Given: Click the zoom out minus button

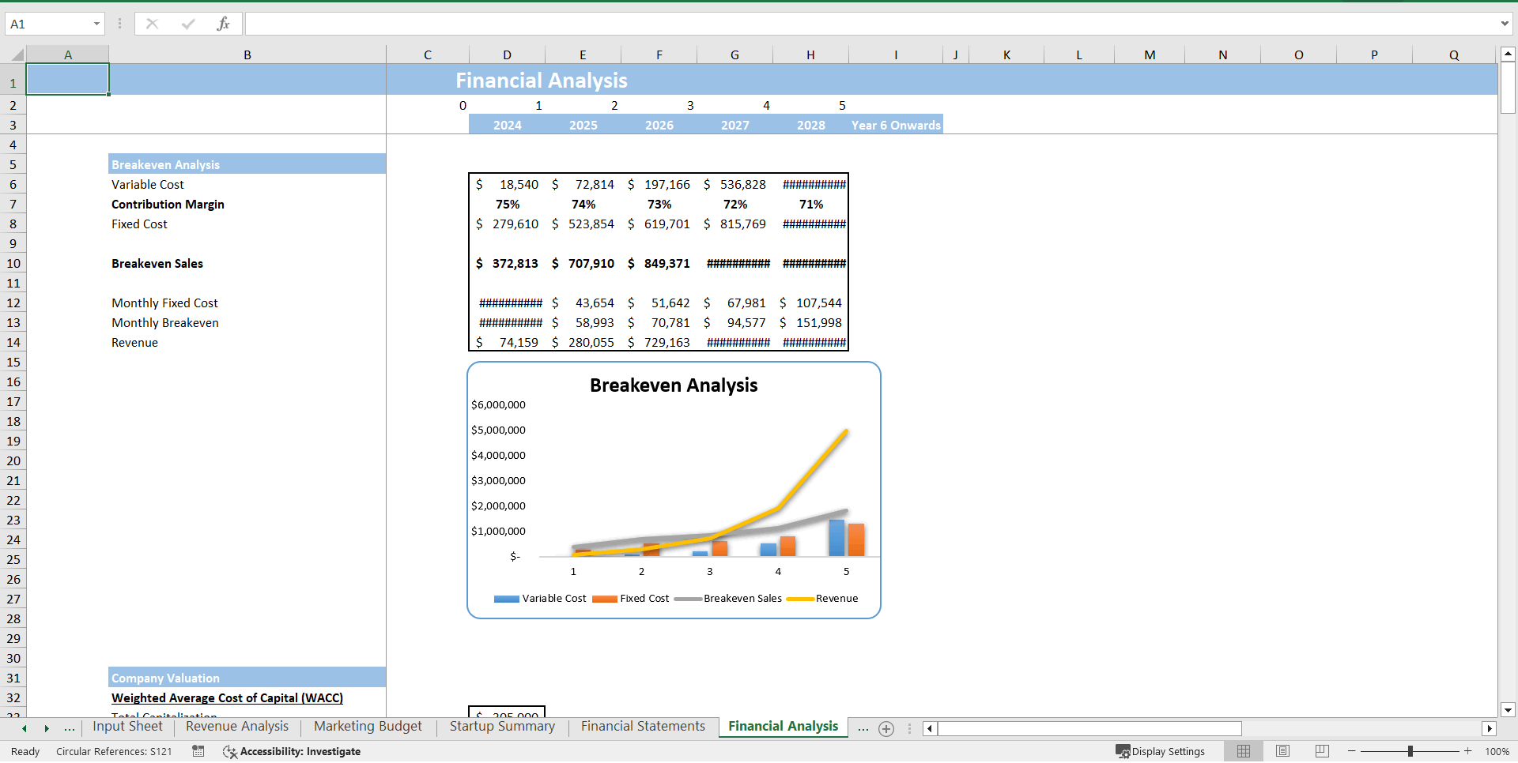Looking at the screenshot, I should pos(1352,751).
